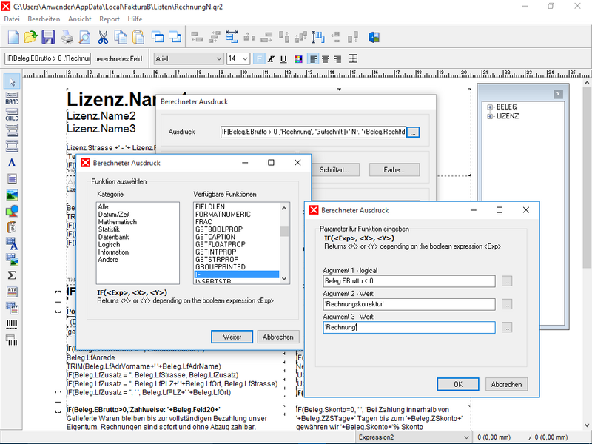Focus the Argument 2 'Rechnungskorrektur' field
592x444 pixels.
409,304
